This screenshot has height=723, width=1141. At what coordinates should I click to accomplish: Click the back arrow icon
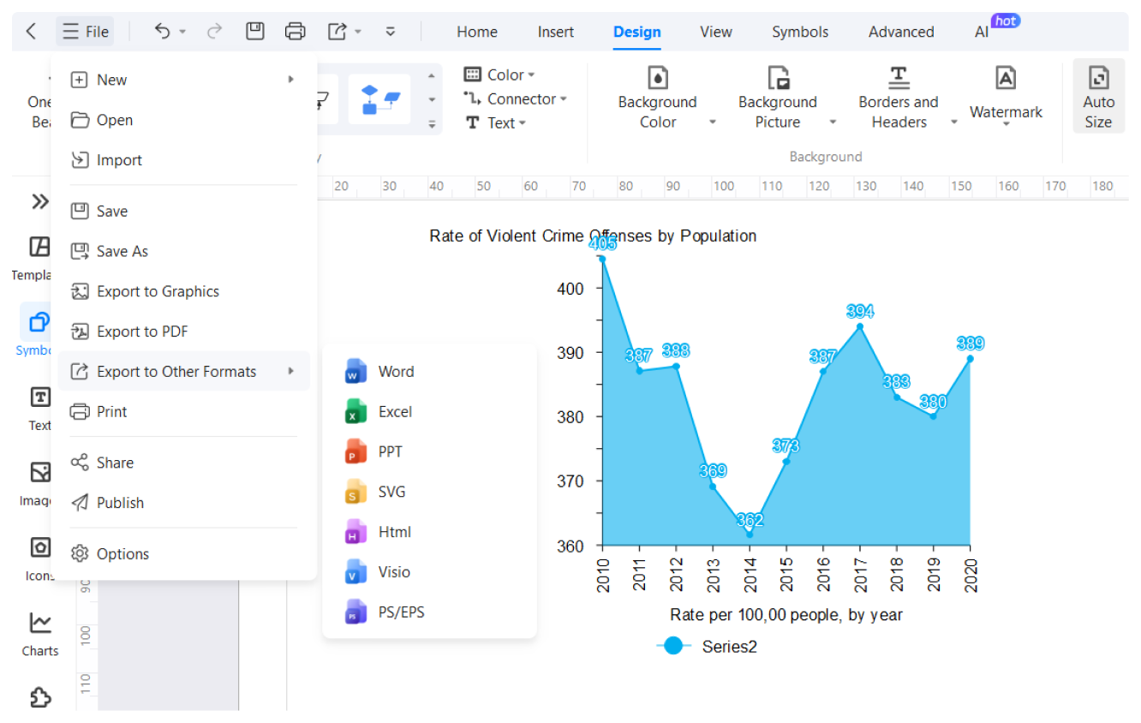click(x=31, y=32)
